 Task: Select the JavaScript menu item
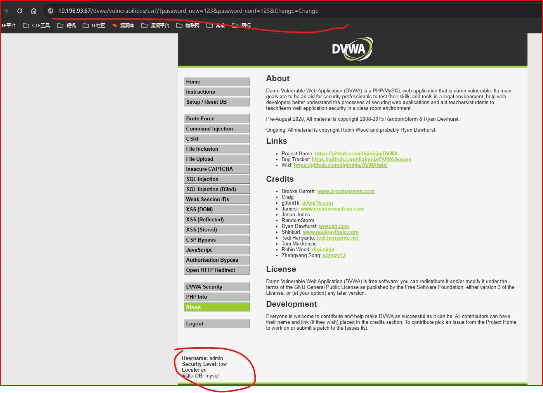[x=217, y=250]
